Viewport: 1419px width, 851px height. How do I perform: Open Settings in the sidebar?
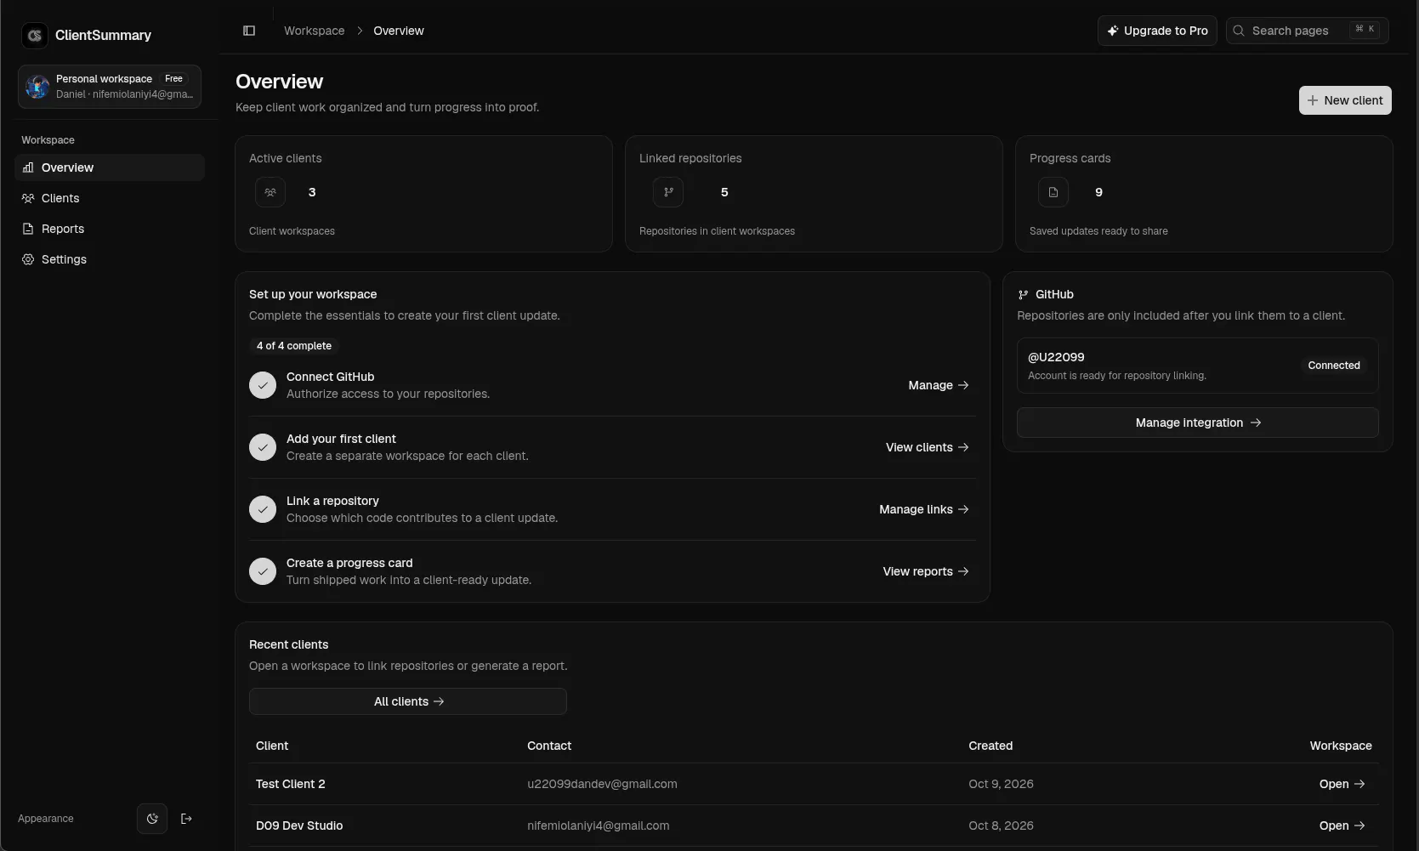(110, 259)
